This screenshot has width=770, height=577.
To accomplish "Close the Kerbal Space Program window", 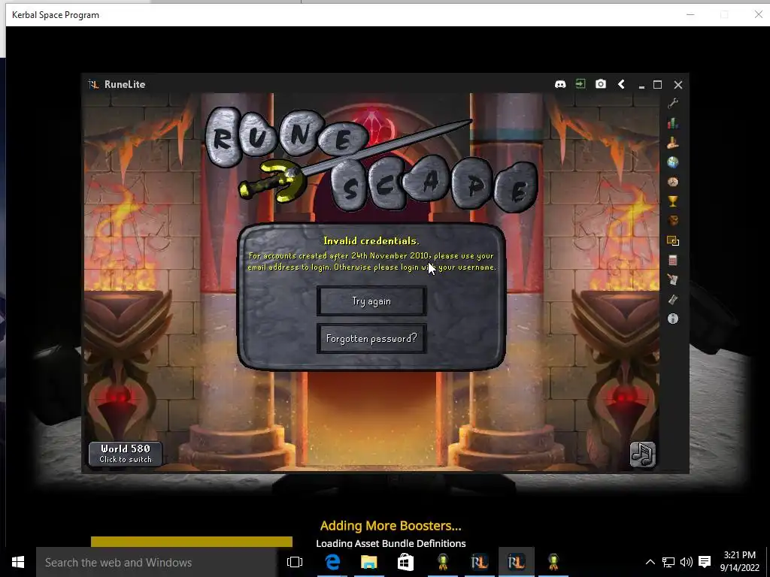I will (758, 14).
